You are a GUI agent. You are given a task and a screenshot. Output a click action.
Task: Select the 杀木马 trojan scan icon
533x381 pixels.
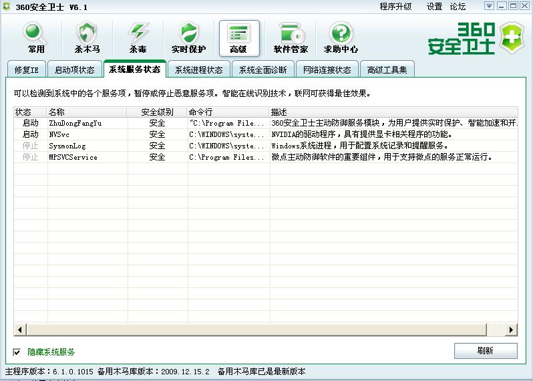87,37
